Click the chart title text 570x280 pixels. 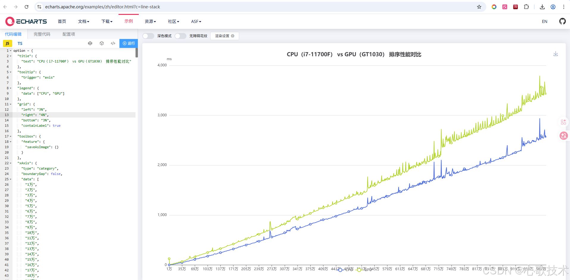pyautogui.click(x=354, y=54)
